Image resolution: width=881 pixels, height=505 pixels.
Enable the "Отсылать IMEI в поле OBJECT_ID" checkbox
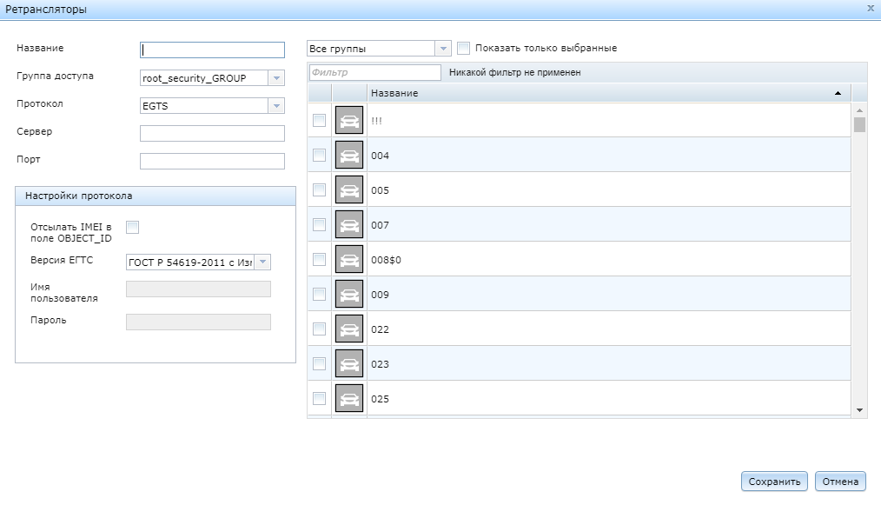pyautogui.click(x=131, y=226)
